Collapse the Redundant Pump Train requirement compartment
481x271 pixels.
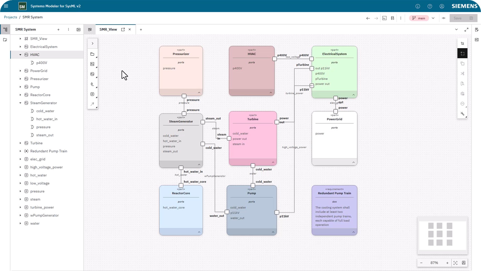click(x=353, y=232)
